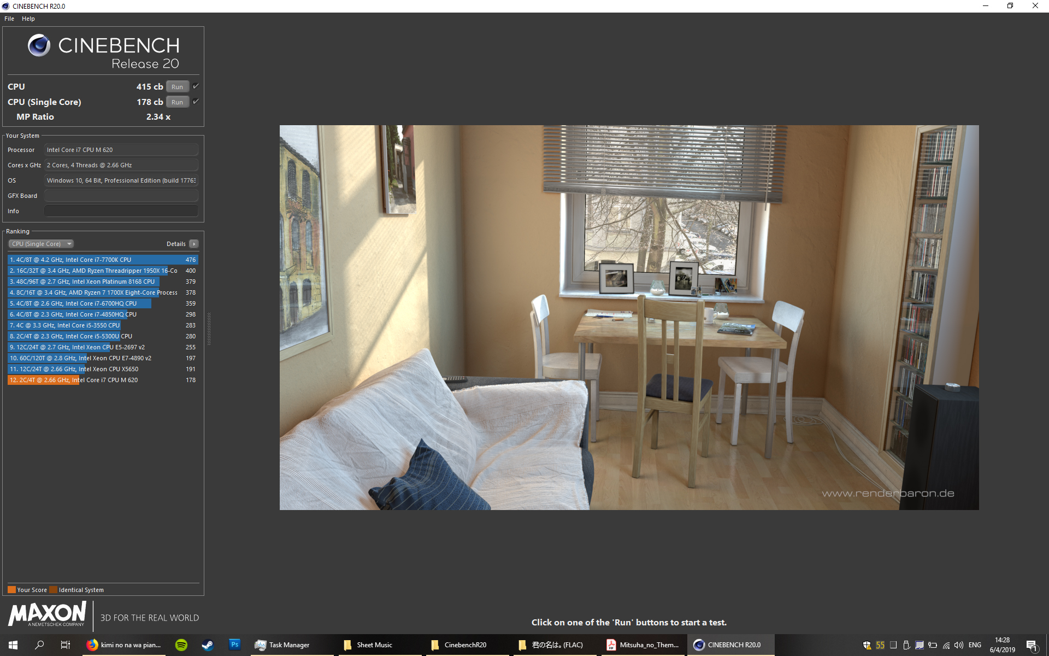This screenshot has height=656, width=1049.
Task: Open the Help menu
Action: [x=28, y=19]
